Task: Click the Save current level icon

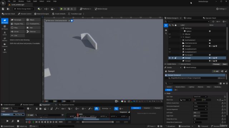Action: point(3,9)
